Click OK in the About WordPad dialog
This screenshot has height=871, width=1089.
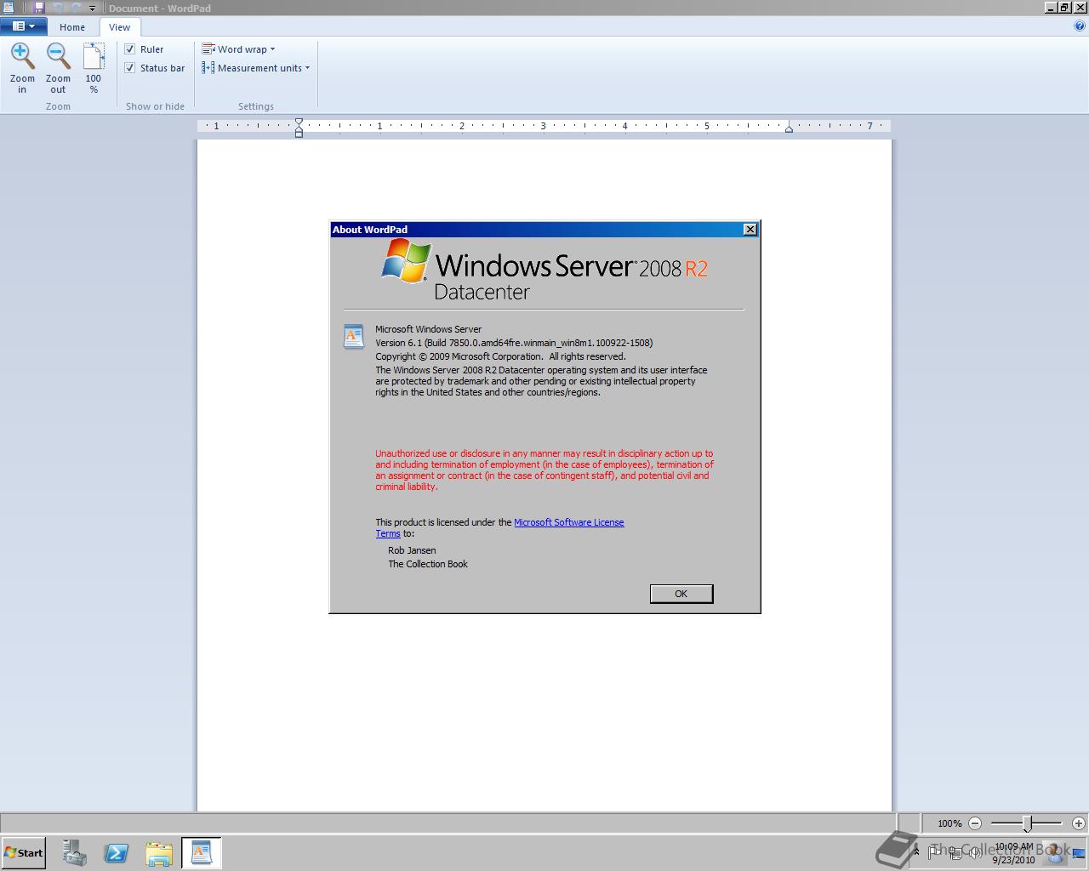tap(681, 594)
